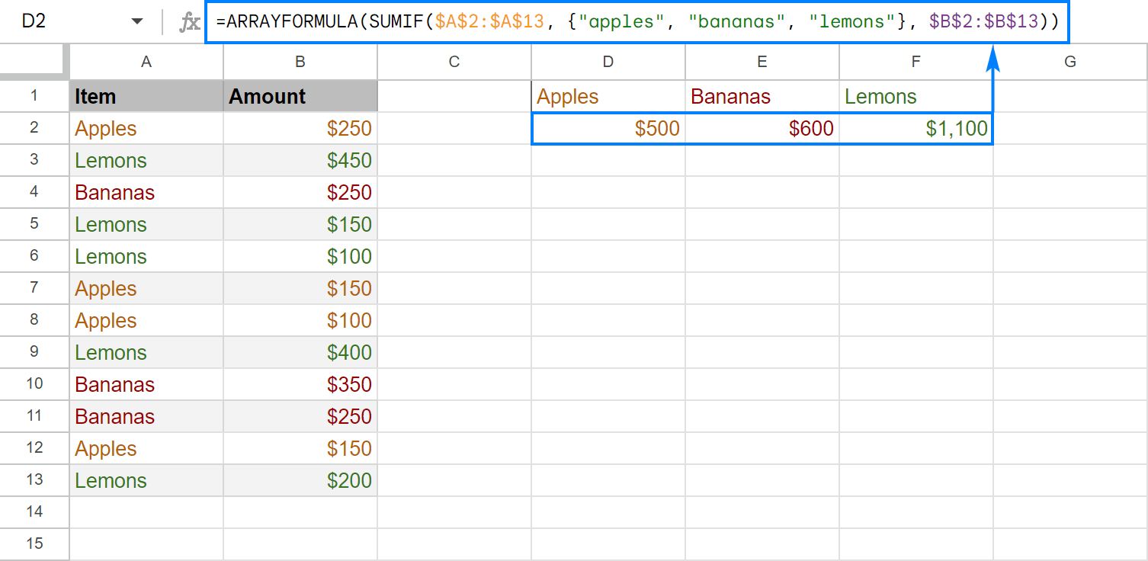Select row 1 header
The height and width of the screenshot is (561, 1148).
point(34,96)
